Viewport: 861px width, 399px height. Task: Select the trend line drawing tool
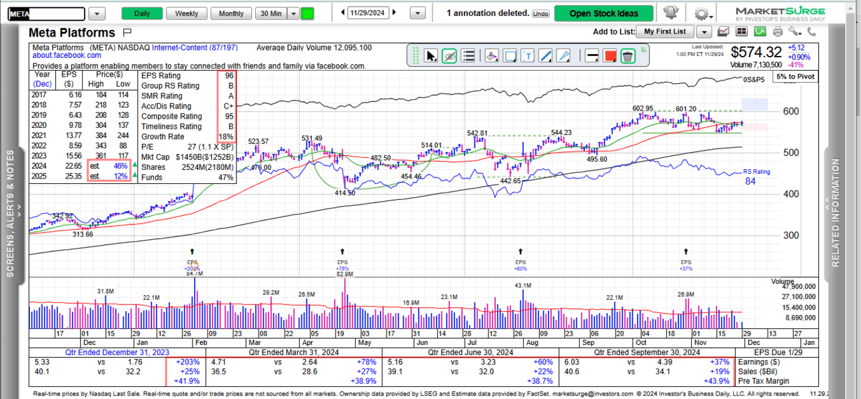pyautogui.click(x=546, y=56)
